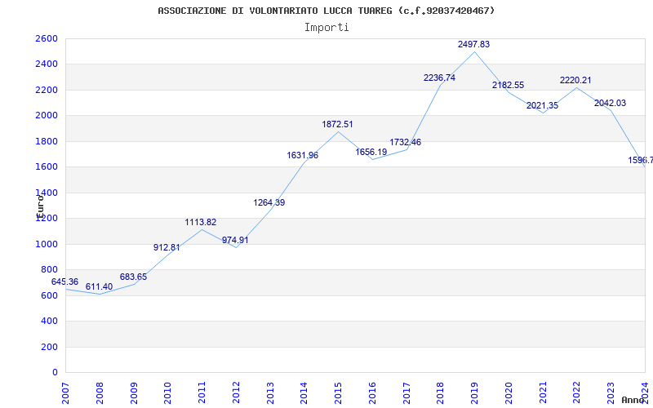Click year 2013 on the x-axis
Image resolution: width=653 pixels, height=408 pixels.
pyautogui.click(x=271, y=393)
